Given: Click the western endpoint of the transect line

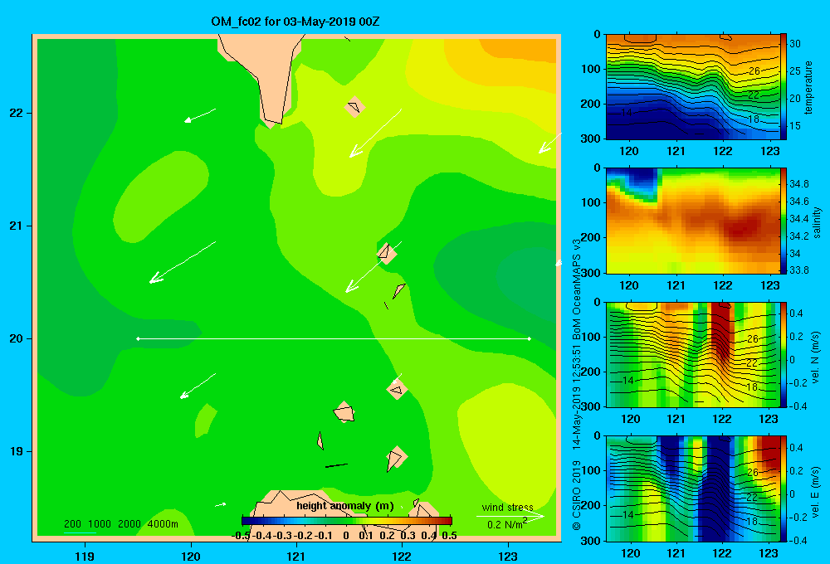Looking at the screenshot, I should pos(138,338).
